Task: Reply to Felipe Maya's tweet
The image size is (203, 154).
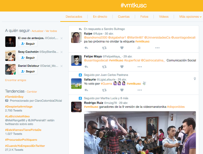Action: (86, 67)
